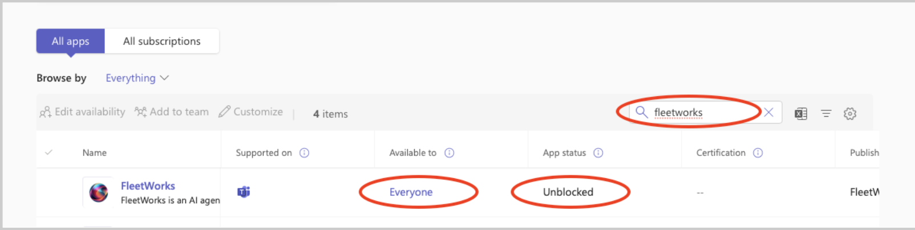This screenshot has width=915, height=230.
Task: Open the All subscriptions tab
Action: coord(162,41)
